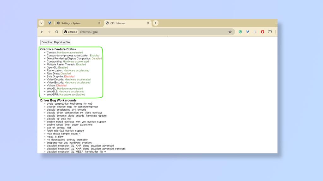Reload the chrome://gpu page
This screenshot has width=323, height=181.
(57, 32)
